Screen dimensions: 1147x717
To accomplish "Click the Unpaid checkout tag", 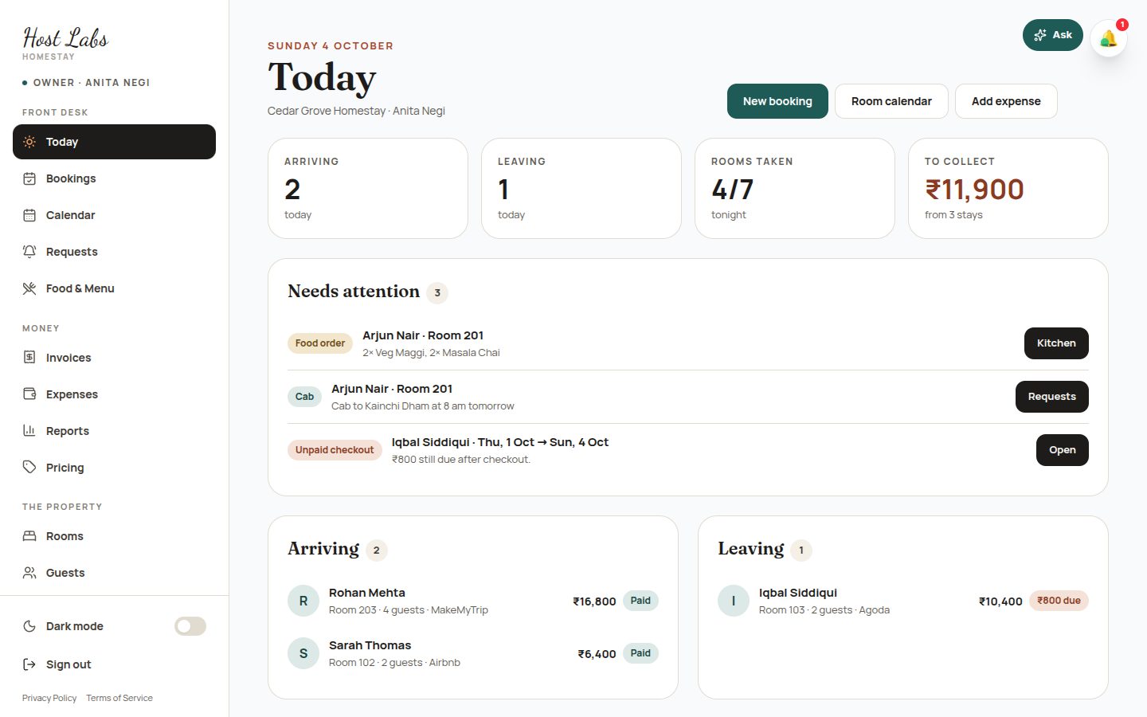I will pyautogui.click(x=335, y=450).
